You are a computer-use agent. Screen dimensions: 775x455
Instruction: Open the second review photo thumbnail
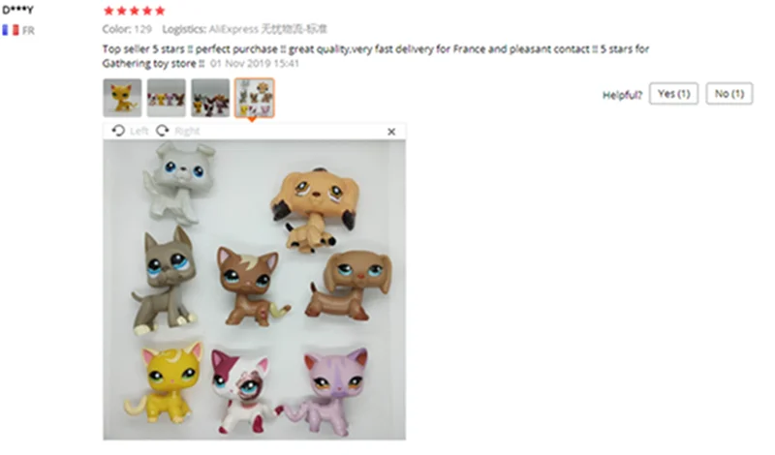click(167, 98)
